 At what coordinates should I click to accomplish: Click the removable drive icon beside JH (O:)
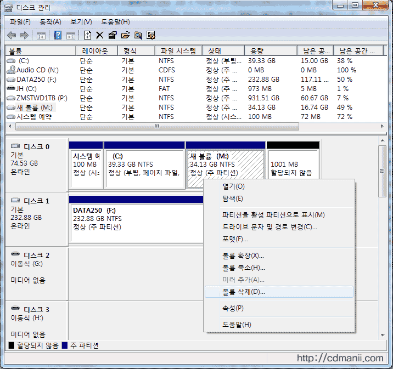coord(11,89)
